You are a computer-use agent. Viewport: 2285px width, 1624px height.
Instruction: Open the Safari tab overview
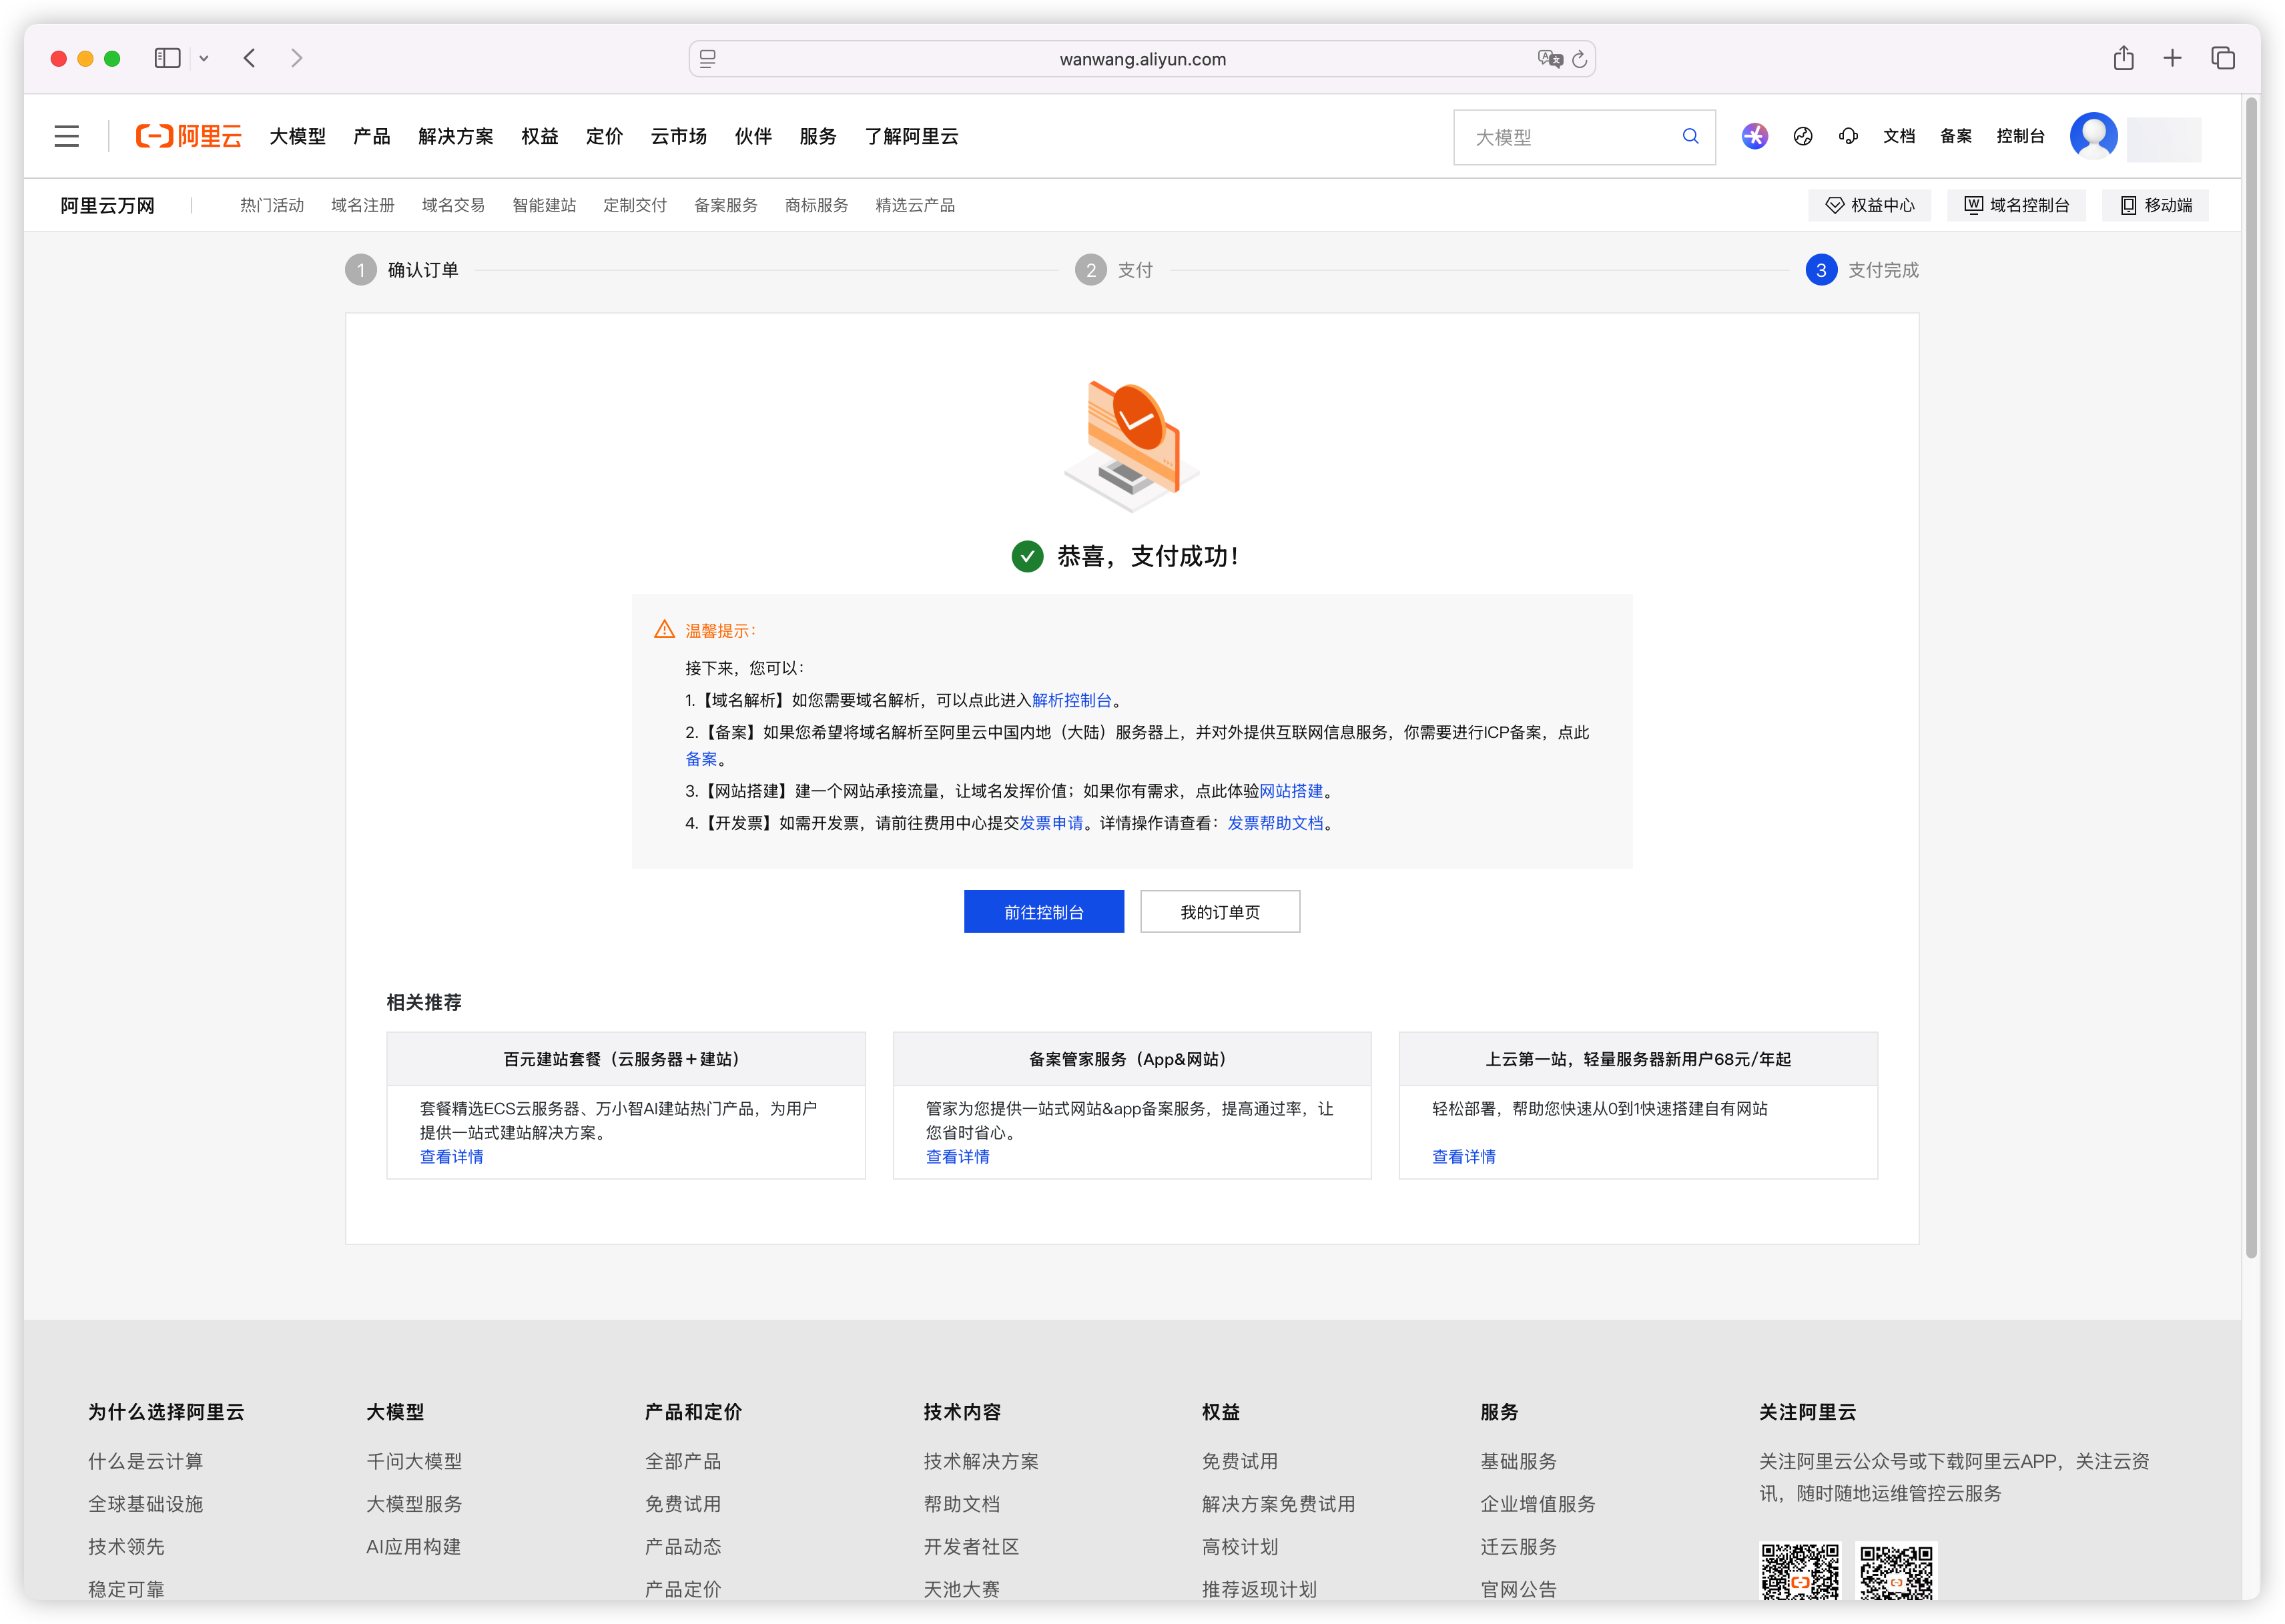(x=2222, y=58)
